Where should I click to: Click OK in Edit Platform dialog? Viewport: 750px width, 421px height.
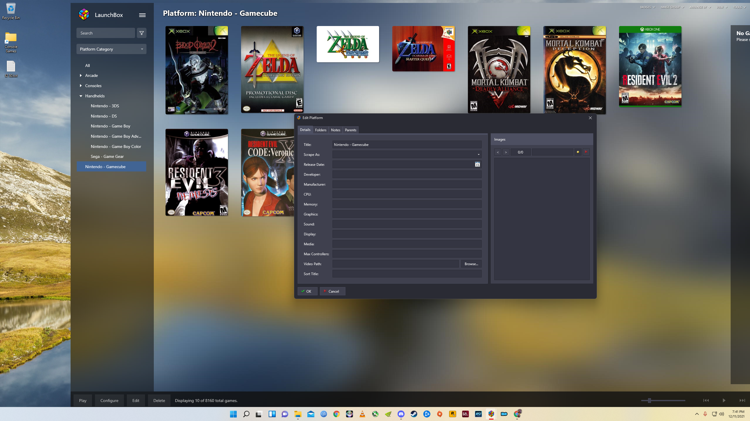click(x=307, y=291)
